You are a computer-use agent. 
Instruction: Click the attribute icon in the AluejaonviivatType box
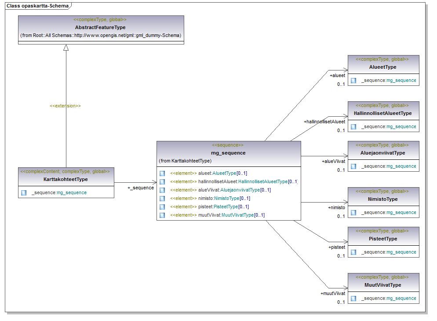click(353, 166)
